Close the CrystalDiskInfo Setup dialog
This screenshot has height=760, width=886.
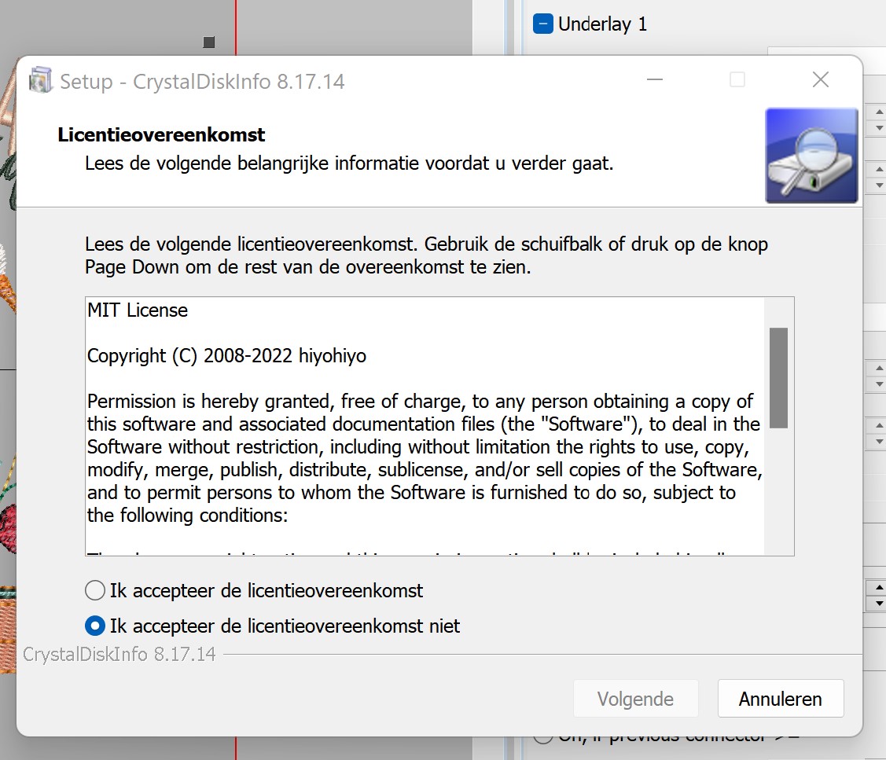pyautogui.click(x=821, y=79)
